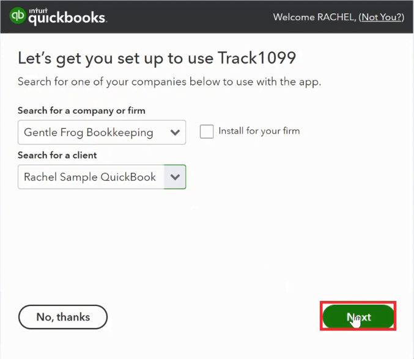
Task: Decline setup with No, thanks button
Action: (x=63, y=317)
